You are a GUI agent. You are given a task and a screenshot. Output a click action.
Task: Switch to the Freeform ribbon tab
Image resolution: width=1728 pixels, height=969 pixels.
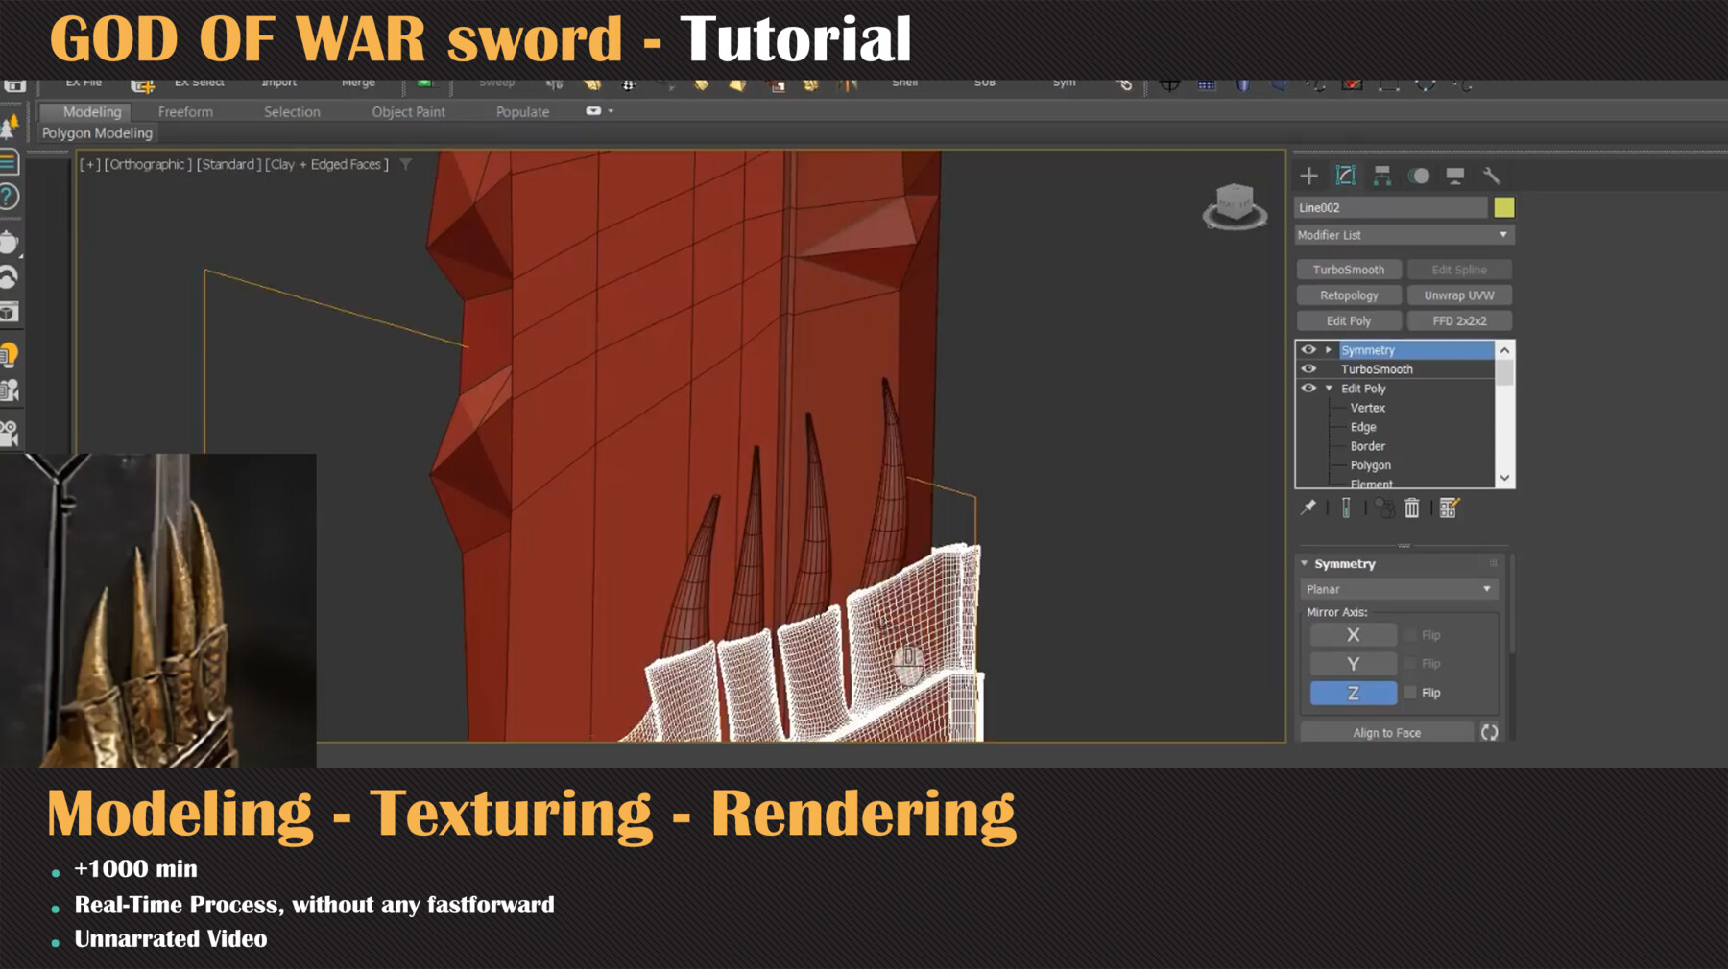[185, 112]
